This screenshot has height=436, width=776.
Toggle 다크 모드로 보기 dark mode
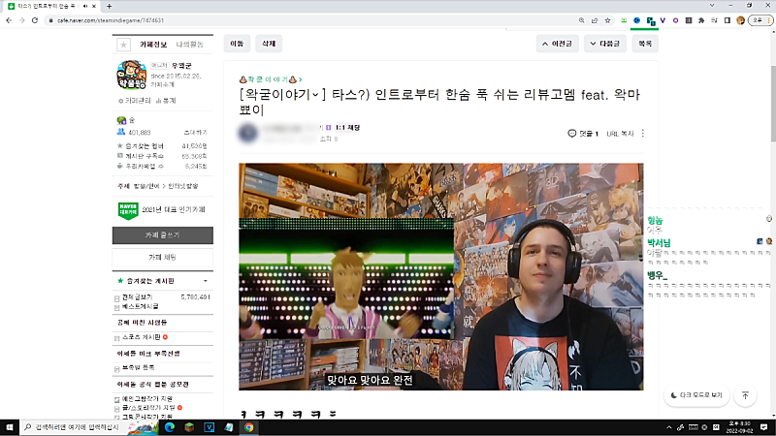point(696,395)
